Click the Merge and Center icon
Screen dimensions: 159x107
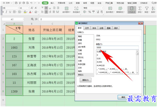(x=67, y=8)
